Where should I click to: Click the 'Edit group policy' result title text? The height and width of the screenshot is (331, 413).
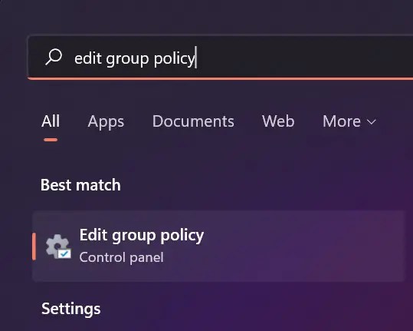142,236
